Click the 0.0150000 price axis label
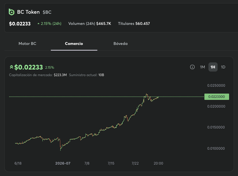Viewport: 238px width, 176px height. point(216,127)
